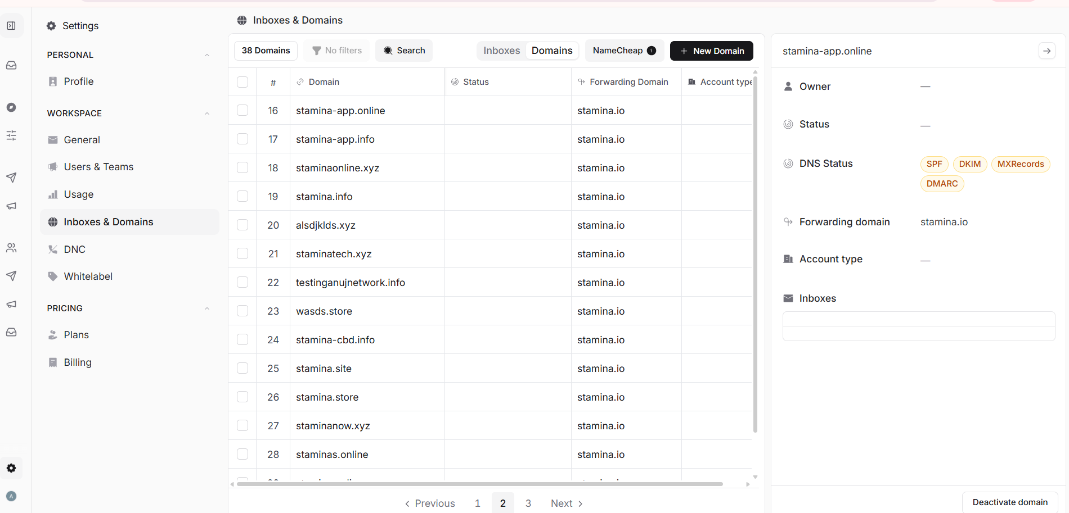Switch to the Inboxes tab
The image size is (1069, 513).
click(x=501, y=51)
